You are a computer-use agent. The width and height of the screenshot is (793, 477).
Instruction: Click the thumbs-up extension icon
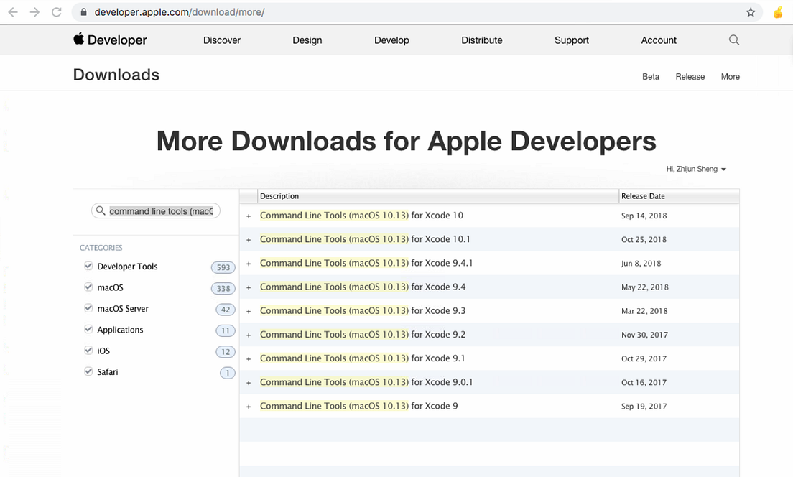click(x=778, y=12)
